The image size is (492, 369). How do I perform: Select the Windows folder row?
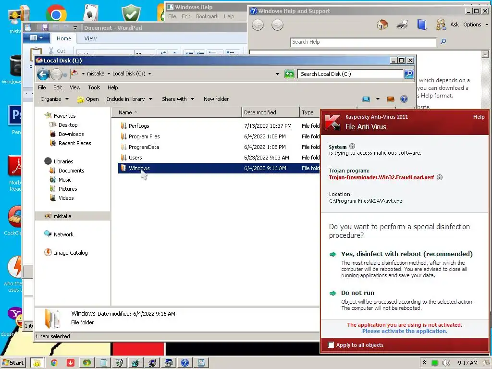click(219, 168)
